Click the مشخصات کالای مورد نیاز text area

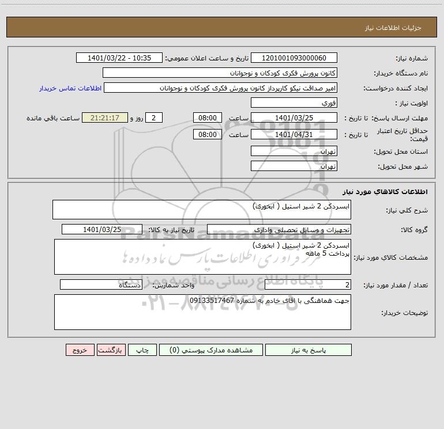click(202, 257)
